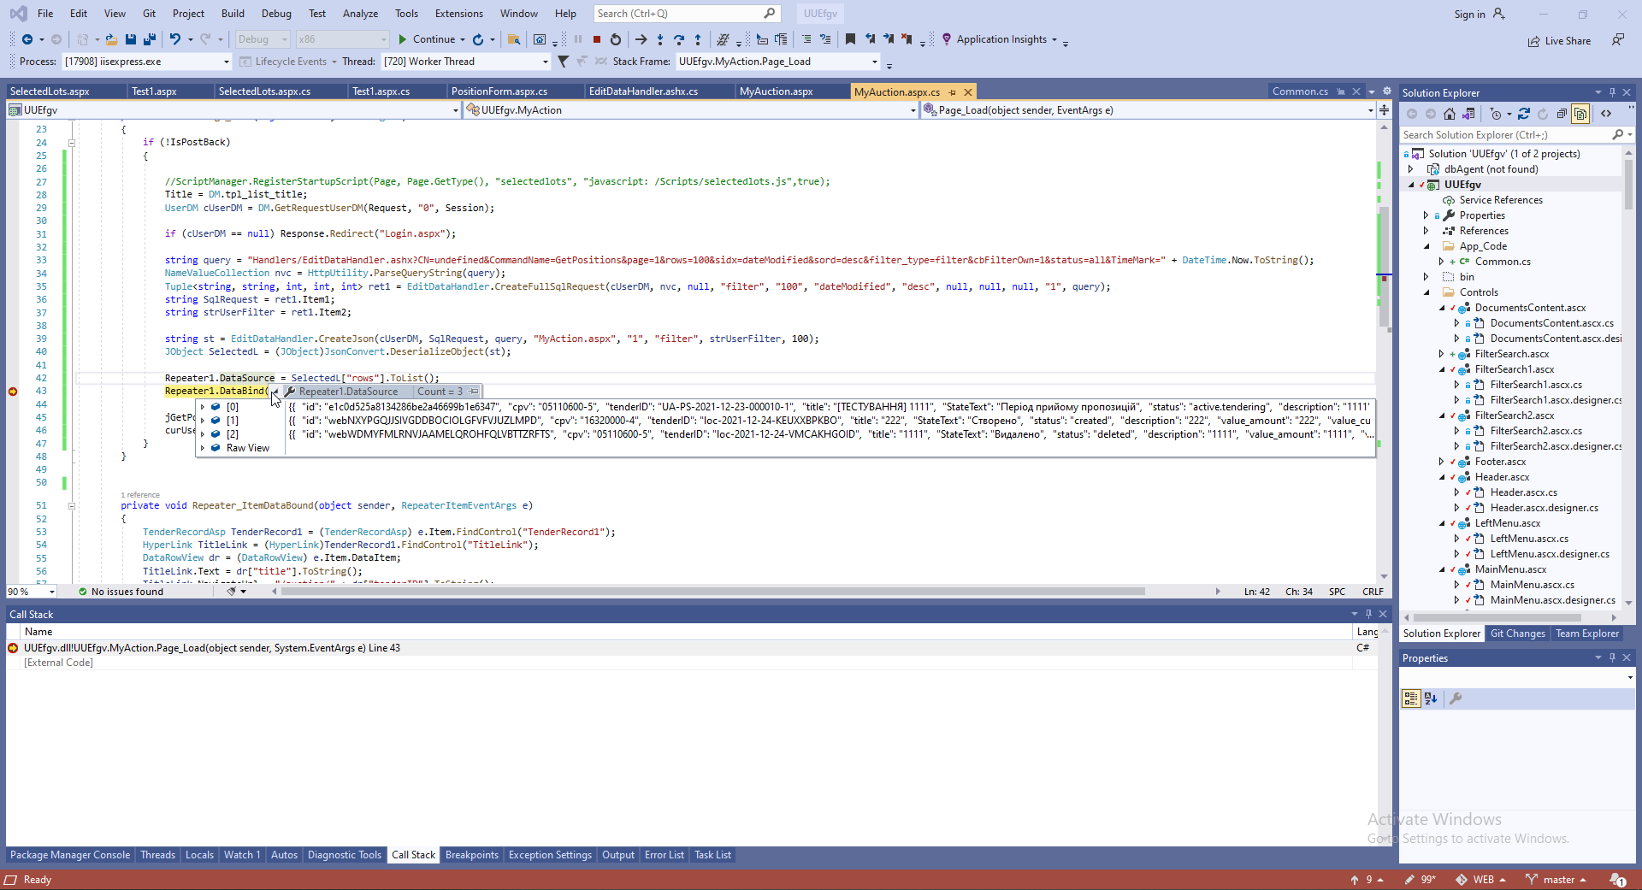Click the Pending Changes Filter clock icon
1642x890 pixels.
click(1496, 114)
